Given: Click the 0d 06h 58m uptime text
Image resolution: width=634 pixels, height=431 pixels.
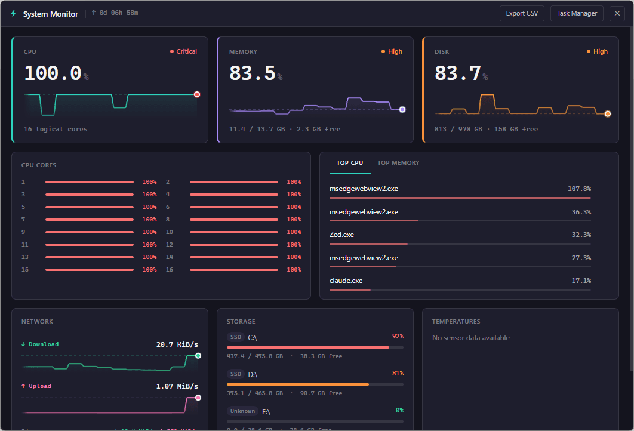Looking at the screenshot, I should click(119, 13).
